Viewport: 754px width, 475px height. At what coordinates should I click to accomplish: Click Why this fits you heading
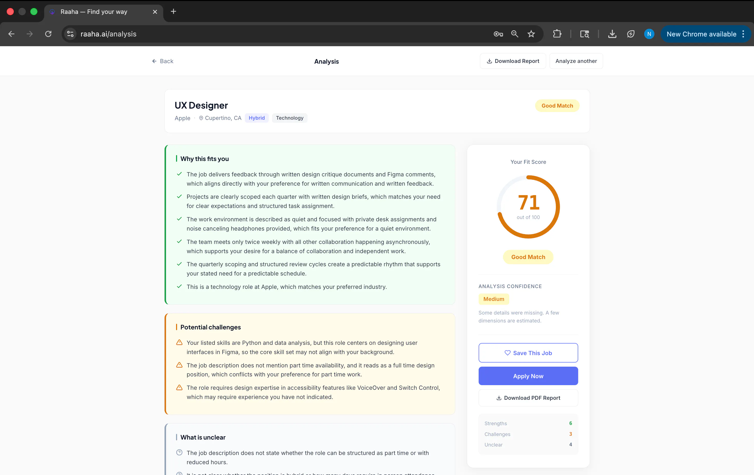point(205,158)
